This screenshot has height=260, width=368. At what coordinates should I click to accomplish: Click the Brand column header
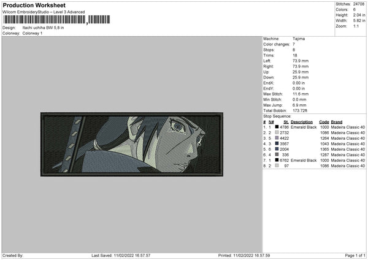coord(337,122)
